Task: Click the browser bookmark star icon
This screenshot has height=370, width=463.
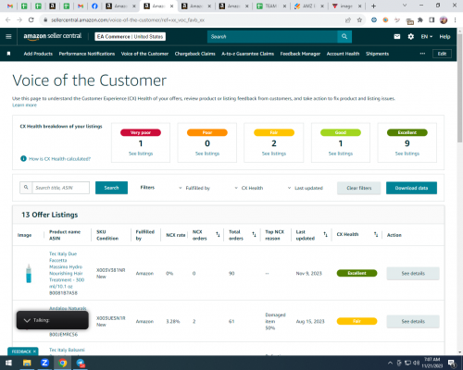Action: 359,20
